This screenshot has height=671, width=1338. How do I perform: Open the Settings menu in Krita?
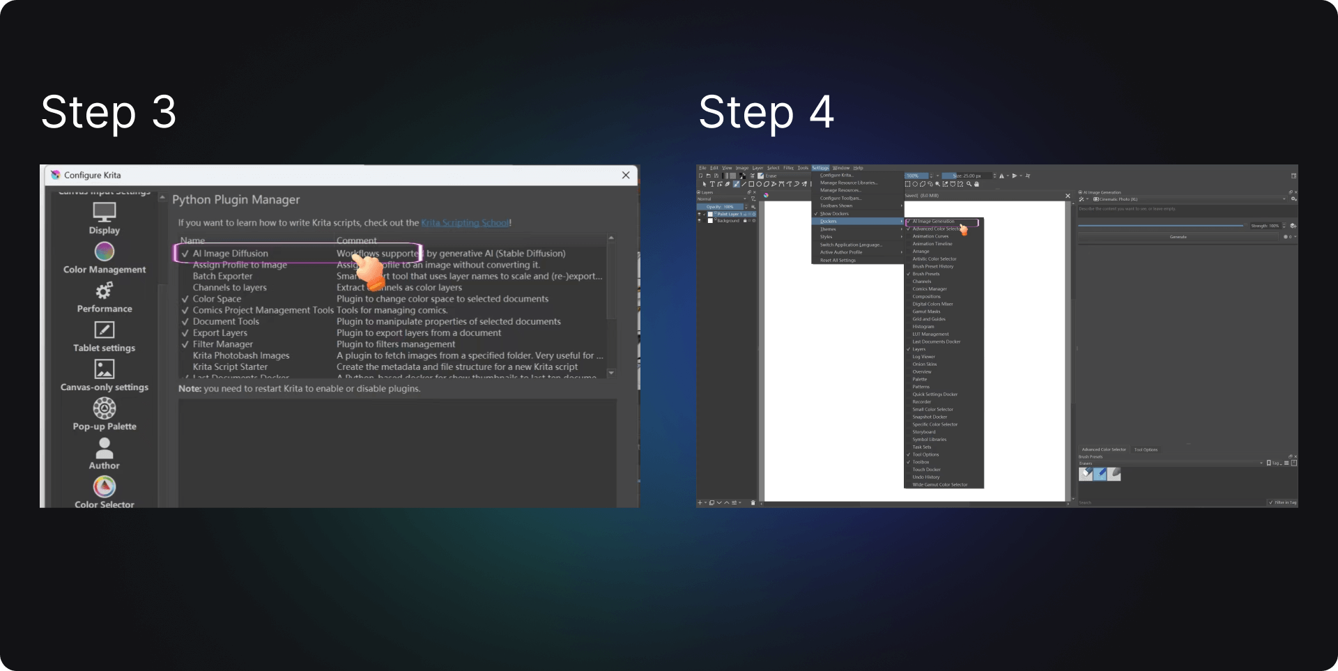pos(820,168)
